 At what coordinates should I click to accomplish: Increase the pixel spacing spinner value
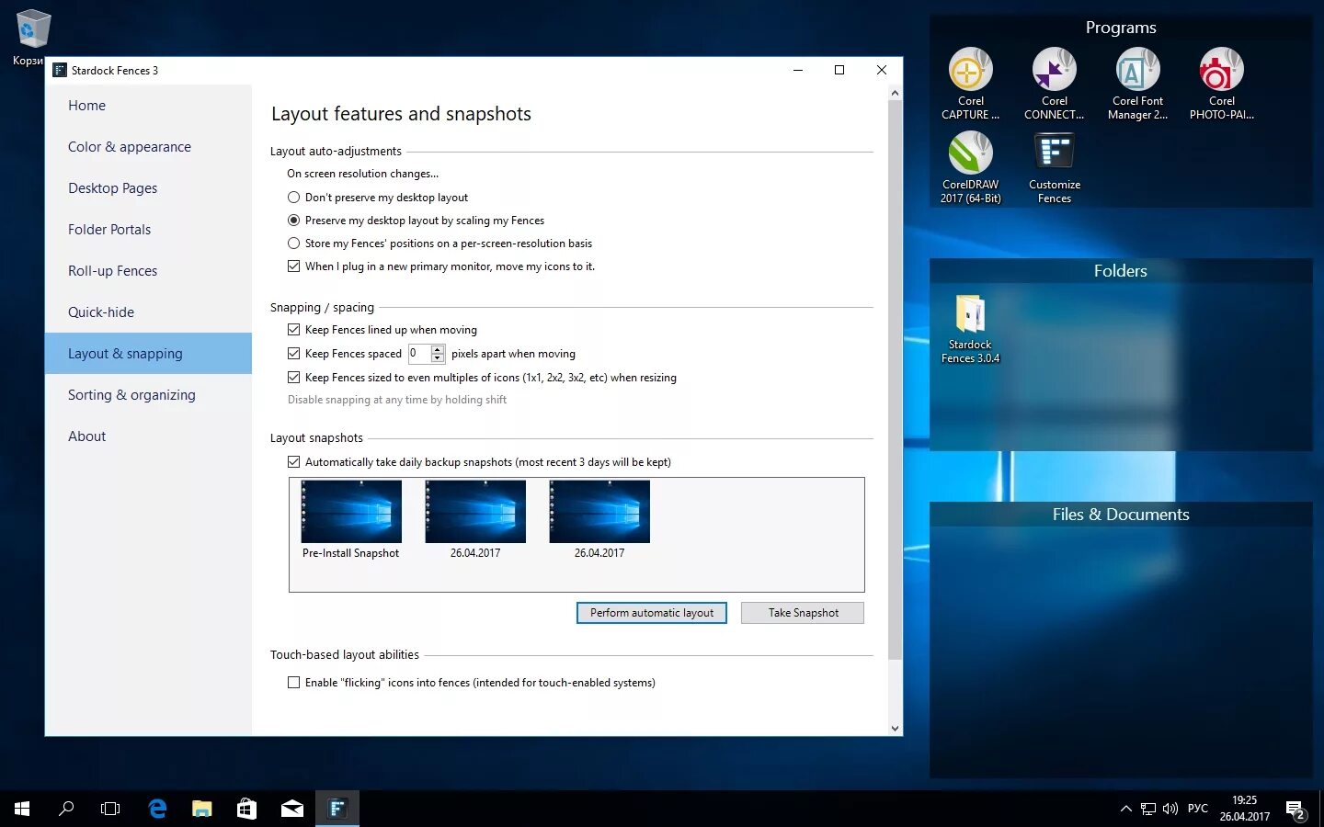438,349
